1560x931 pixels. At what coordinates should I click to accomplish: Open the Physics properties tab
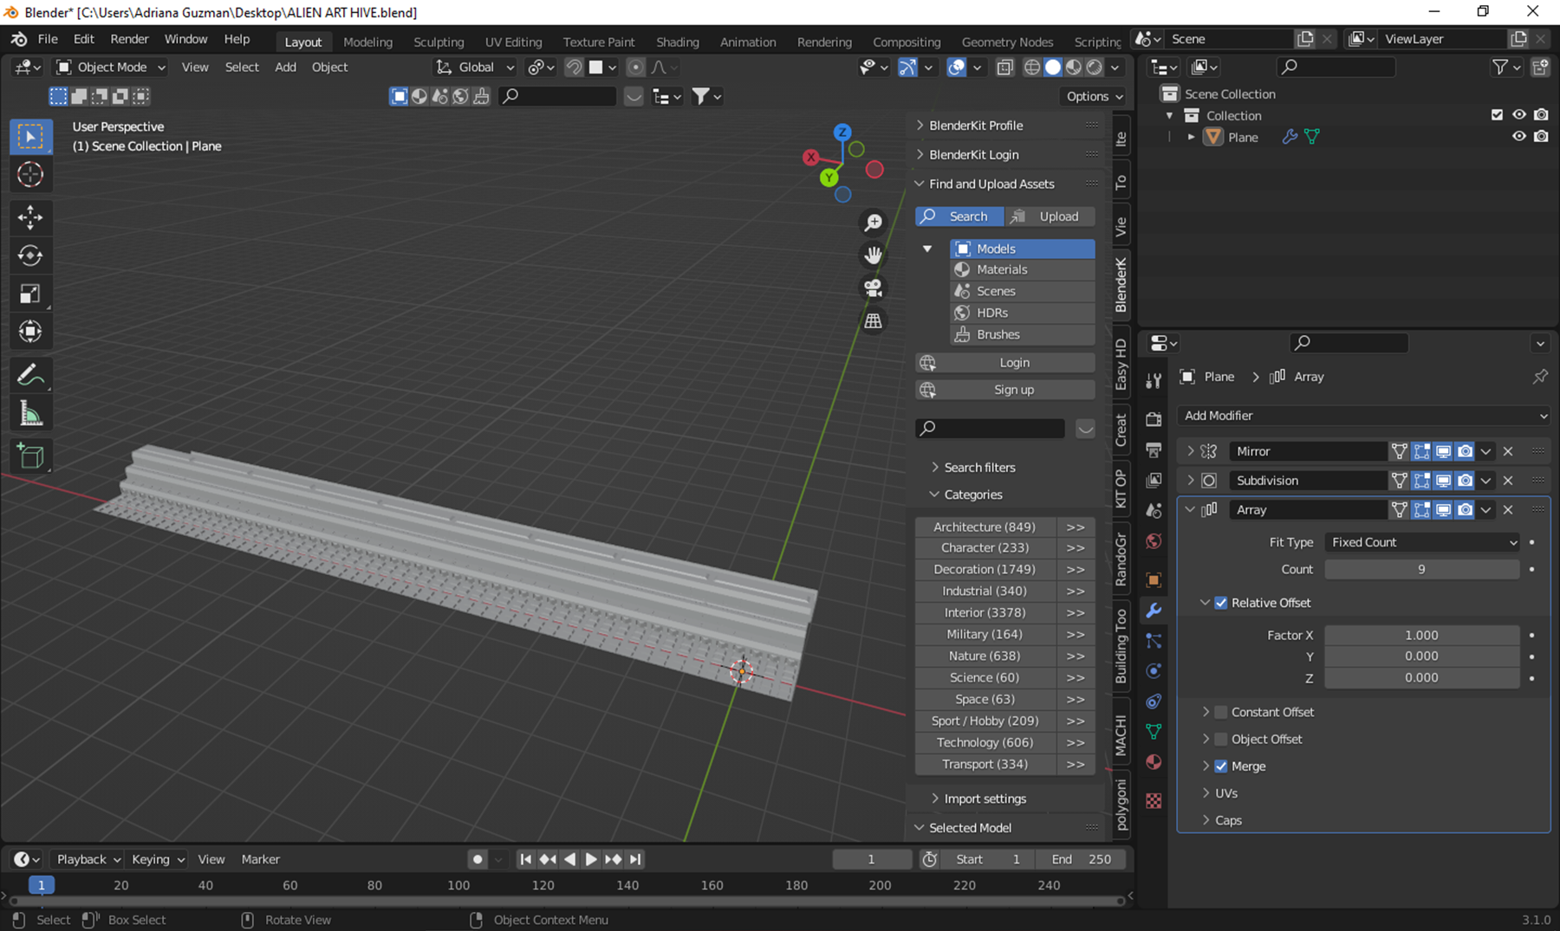point(1154,671)
